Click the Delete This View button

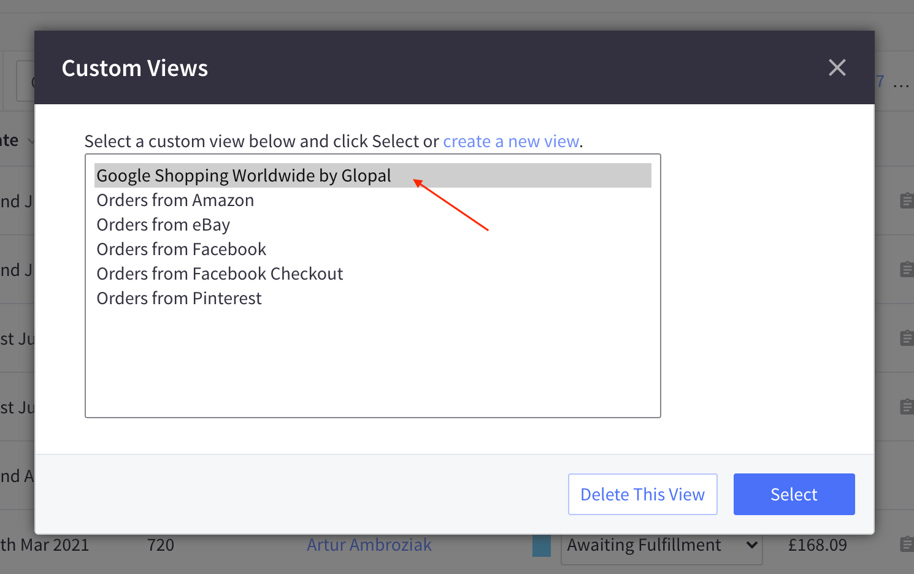coord(643,494)
